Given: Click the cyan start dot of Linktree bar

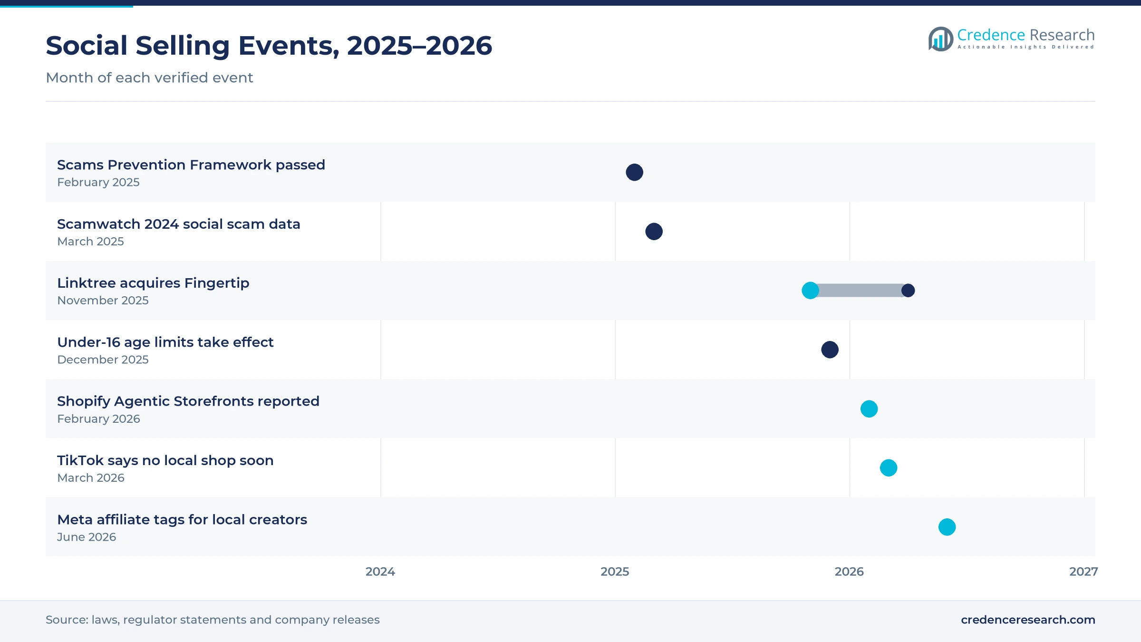Looking at the screenshot, I should (x=810, y=291).
